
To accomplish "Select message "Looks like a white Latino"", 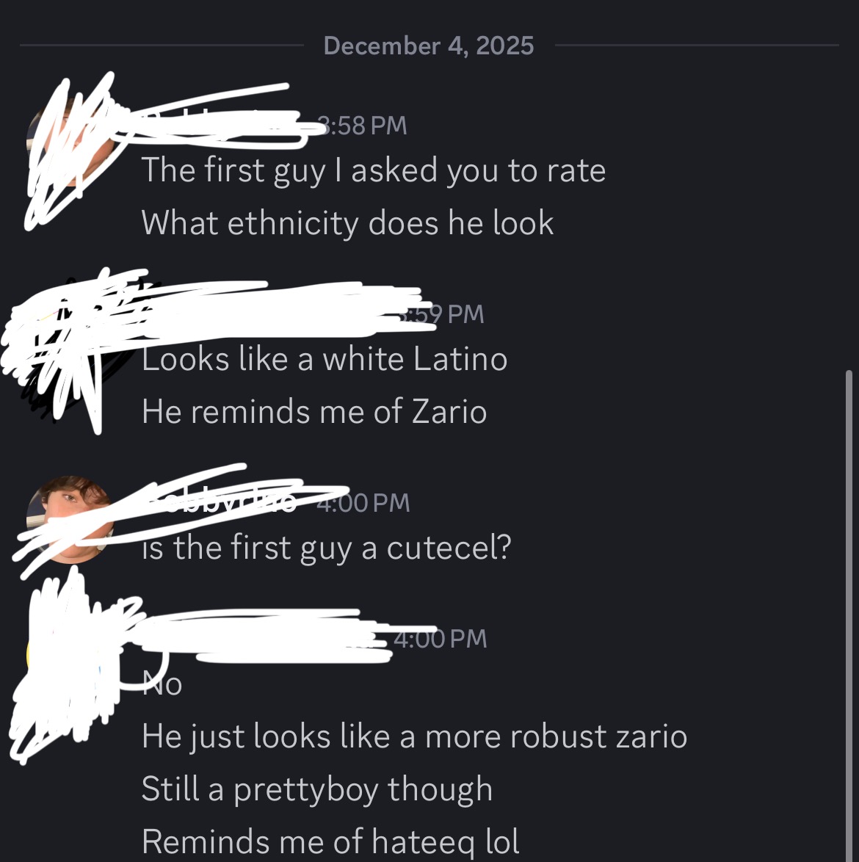I will coord(325,359).
